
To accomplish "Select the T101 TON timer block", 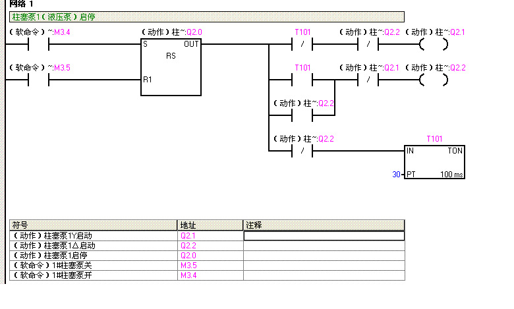I will pyautogui.click(x=434, y=163).
